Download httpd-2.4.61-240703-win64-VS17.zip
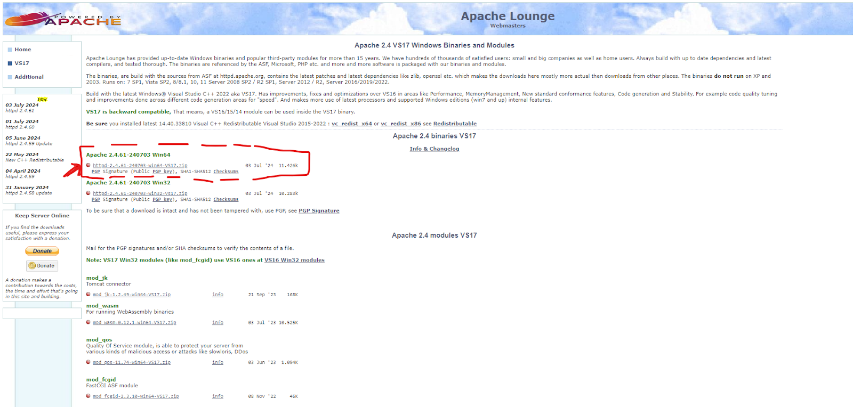The width and height of the screenshot is (853, 407). [140, 166]
